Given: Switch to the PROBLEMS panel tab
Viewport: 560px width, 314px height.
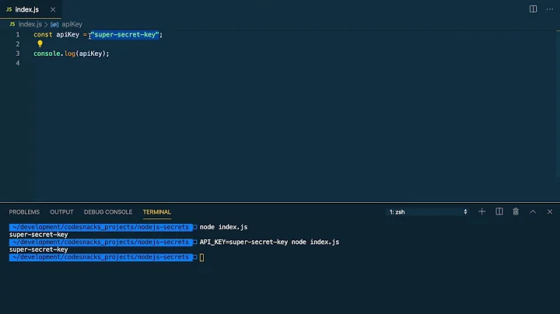Looking at the screenshot, I should click(x=24, y=212).
